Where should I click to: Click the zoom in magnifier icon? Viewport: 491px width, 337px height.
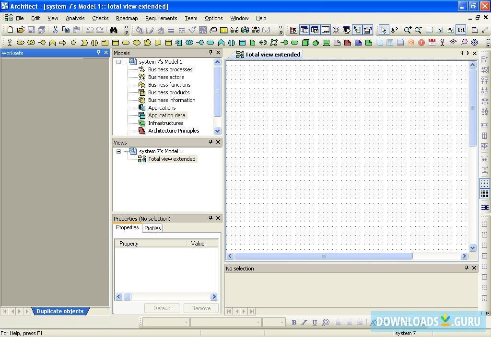pyautogui.click(x=408, y=30)
